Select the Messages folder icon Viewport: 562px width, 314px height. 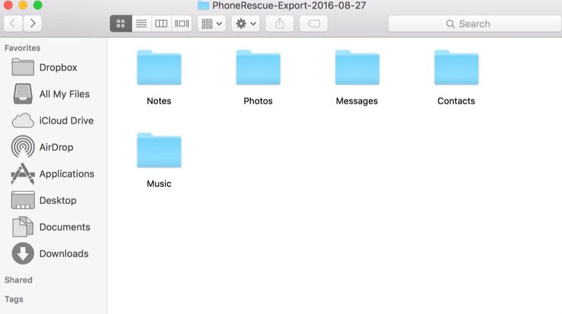pyautogui.click(x=357, y=68)
